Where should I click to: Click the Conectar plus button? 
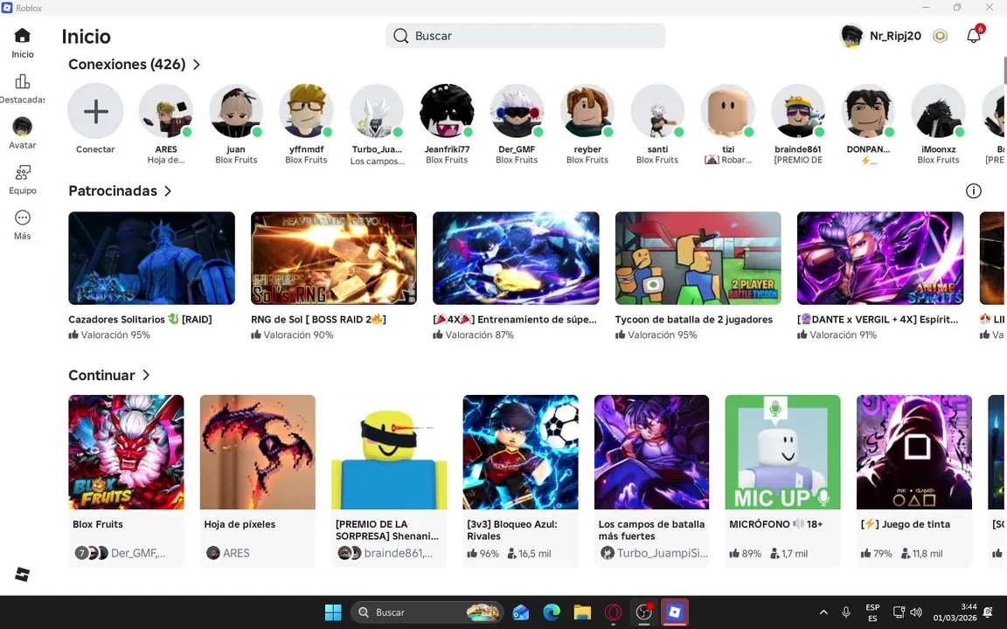point(95,111)
